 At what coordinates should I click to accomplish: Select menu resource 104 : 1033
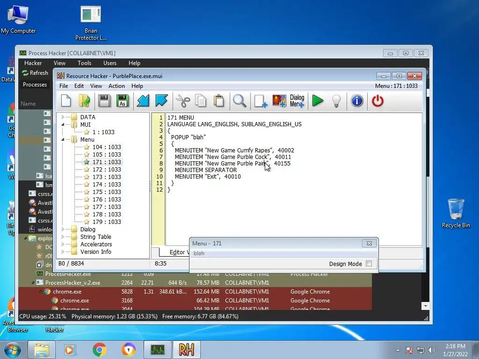(x=107, y=147)
